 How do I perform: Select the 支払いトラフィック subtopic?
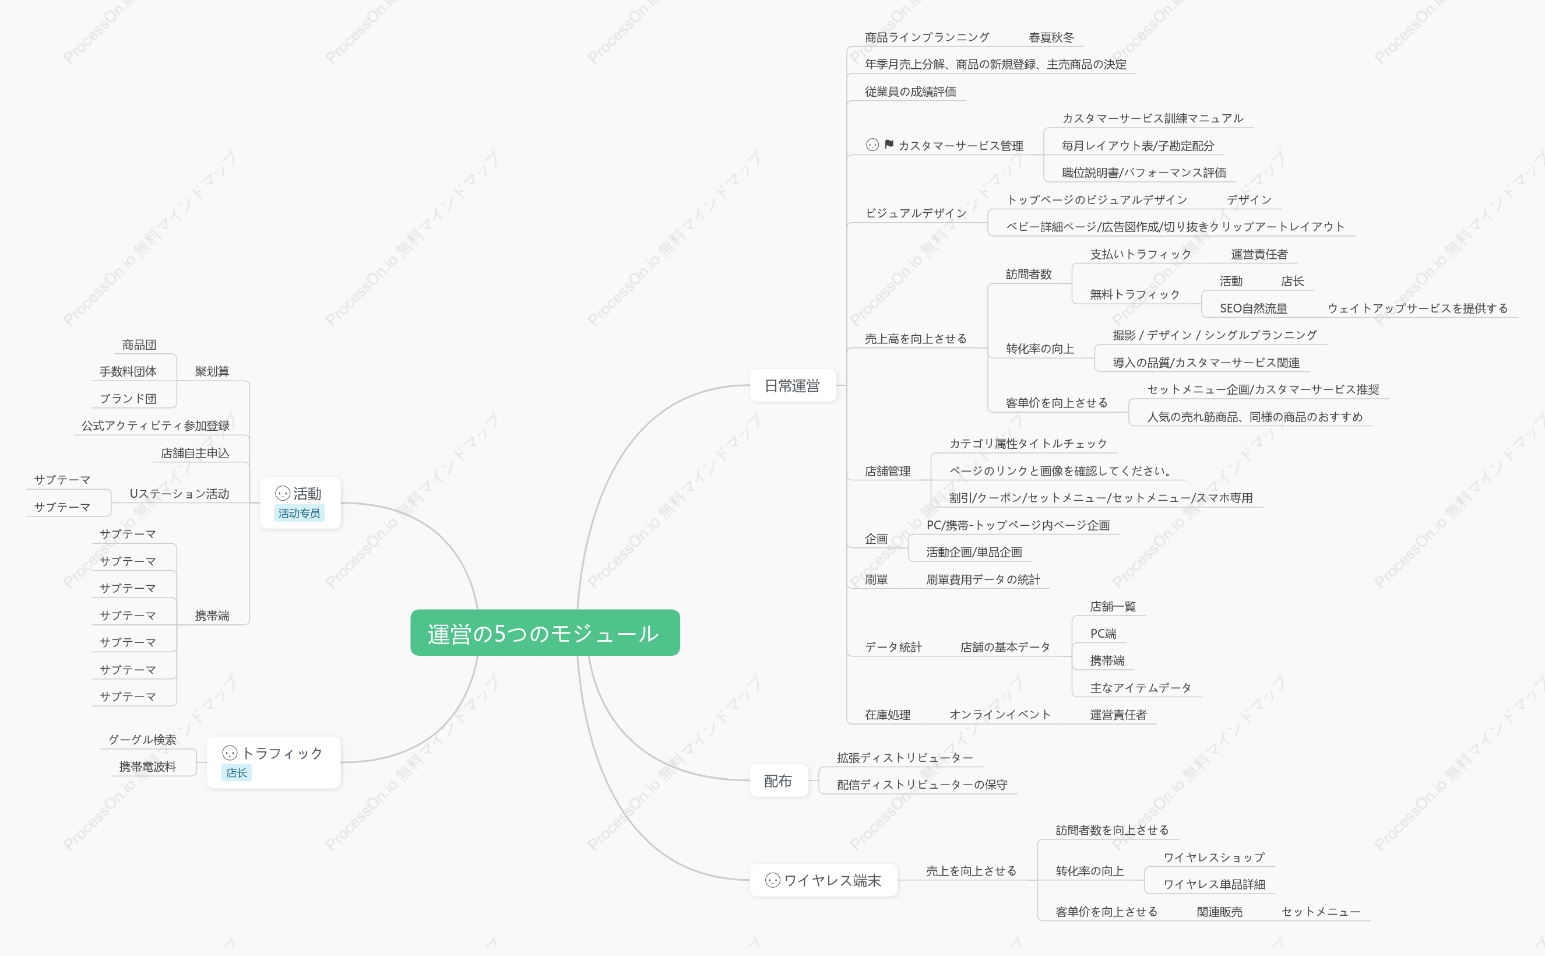click(1141, 254)
